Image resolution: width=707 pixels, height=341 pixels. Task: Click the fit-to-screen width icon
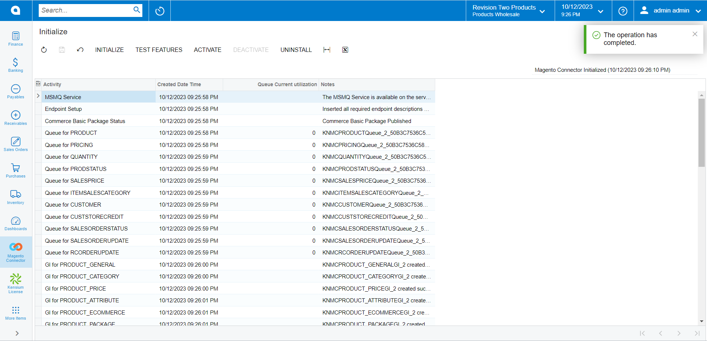click(327, 50)
